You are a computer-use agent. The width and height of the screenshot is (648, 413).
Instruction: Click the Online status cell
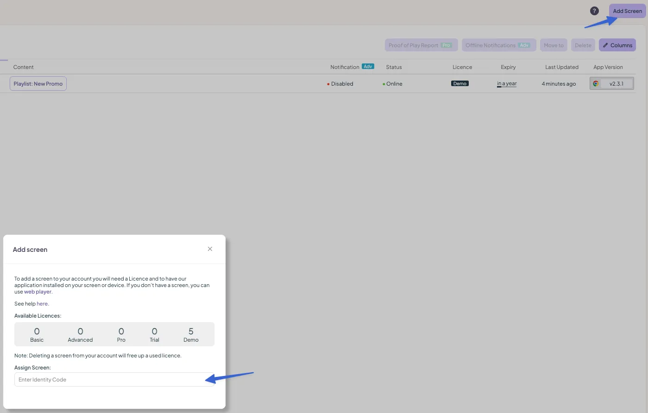coord(392,84)
